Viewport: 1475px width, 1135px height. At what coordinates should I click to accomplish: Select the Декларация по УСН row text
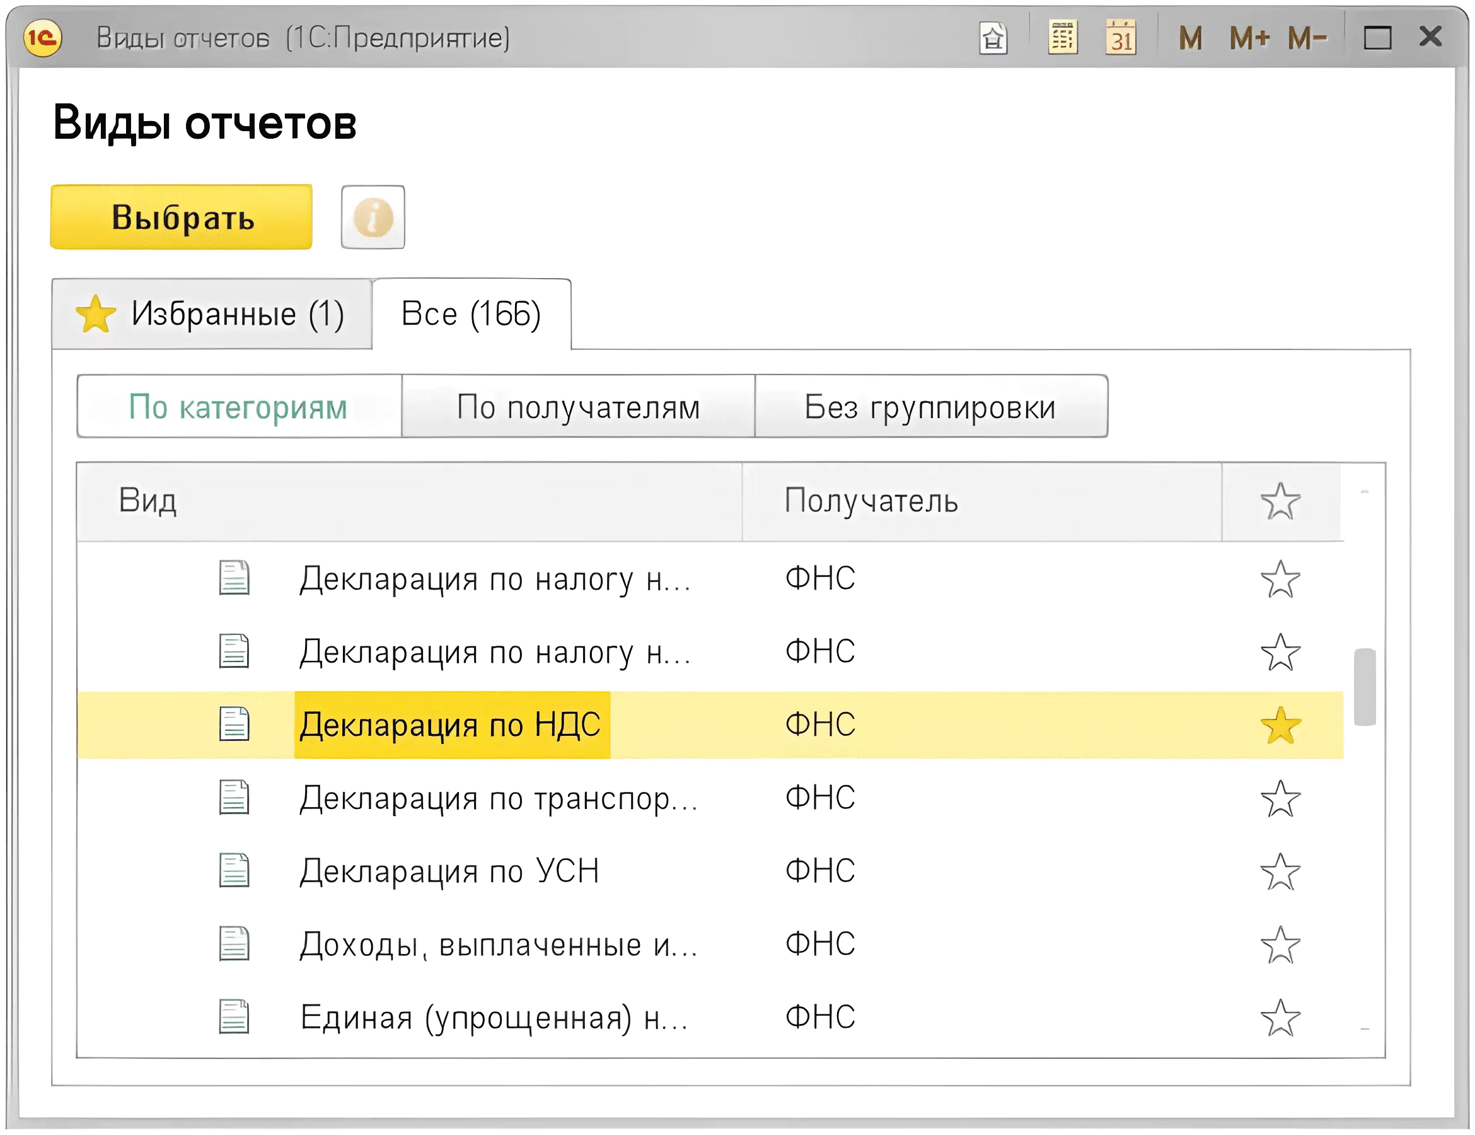pos(450,871)
